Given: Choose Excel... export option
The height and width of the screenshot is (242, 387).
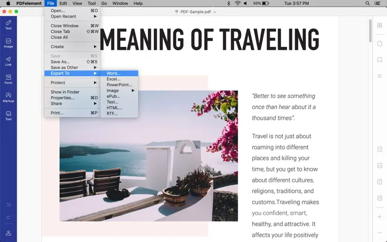Looking at the screenshot, I should [x=113, y=79].
